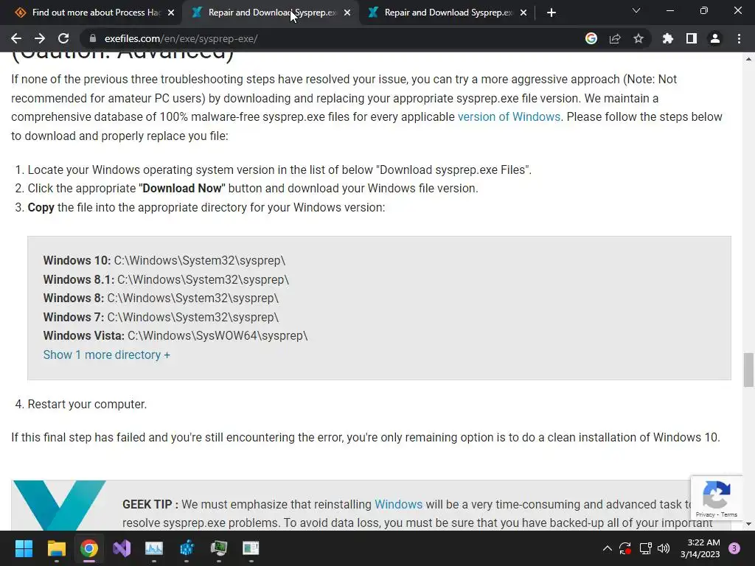This screenshot has width=755, height=566.
Task: Open the Chrome extensions puzzle menu
Action: pos(668,38)
